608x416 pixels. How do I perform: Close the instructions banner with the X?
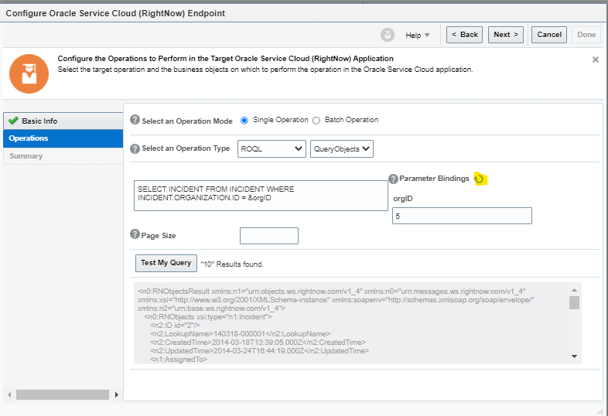[595, 60]
